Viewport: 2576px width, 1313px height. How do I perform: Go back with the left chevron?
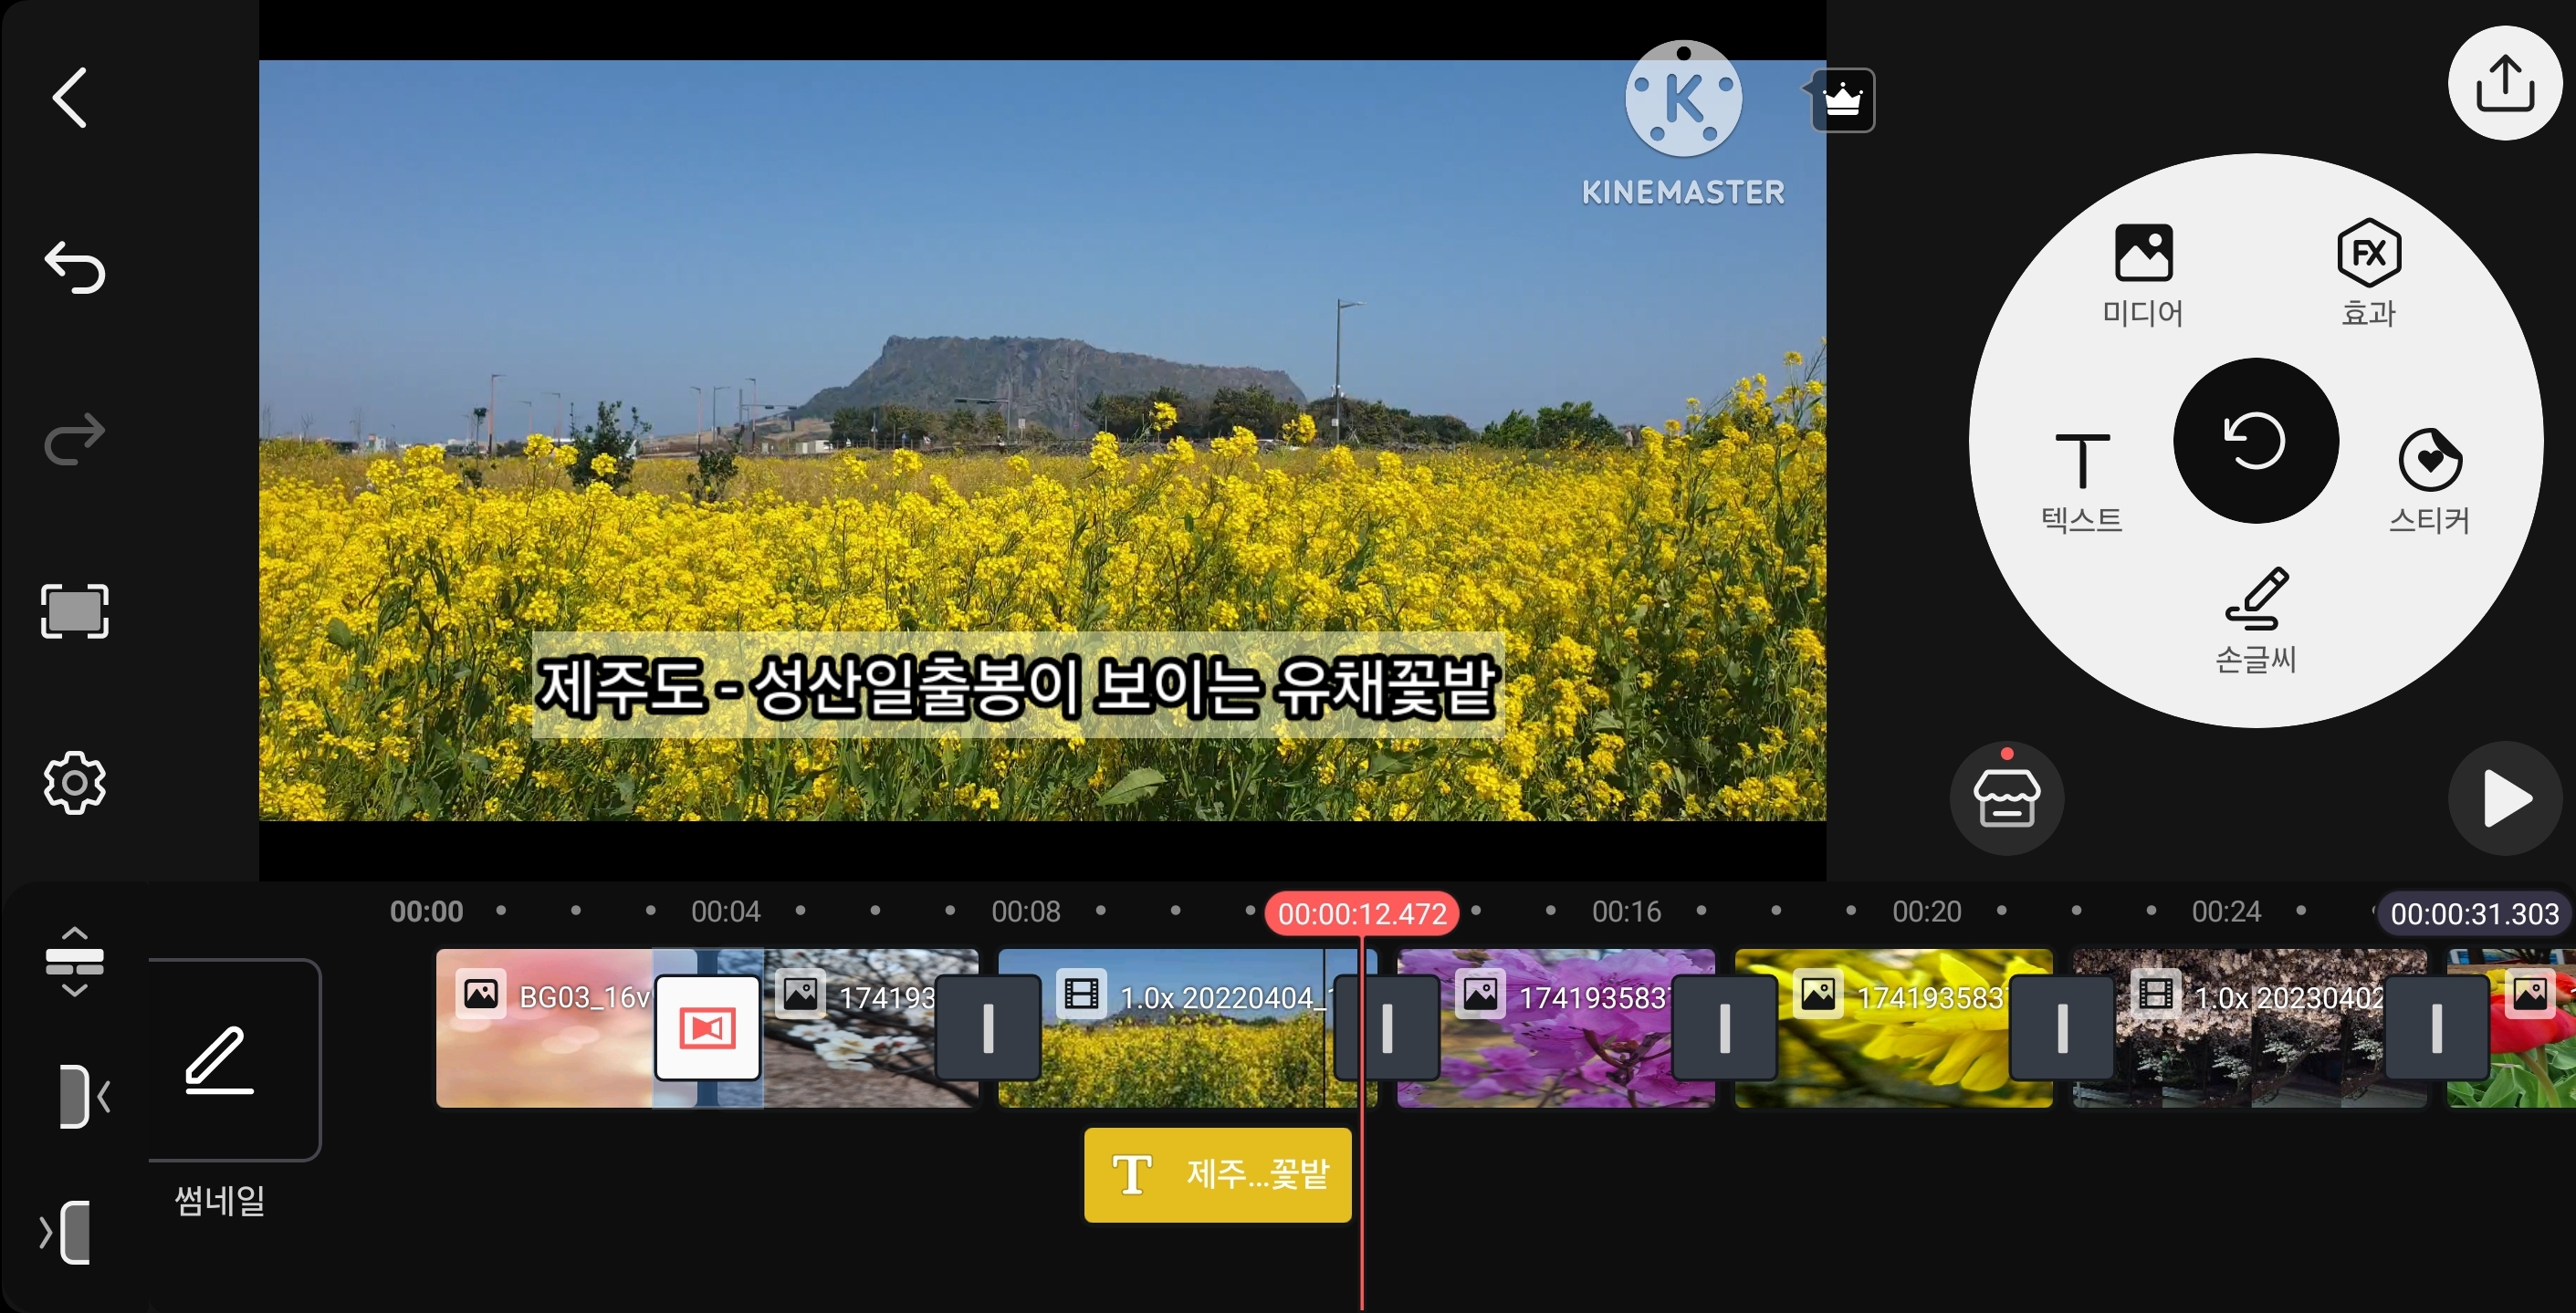(70, 98)
